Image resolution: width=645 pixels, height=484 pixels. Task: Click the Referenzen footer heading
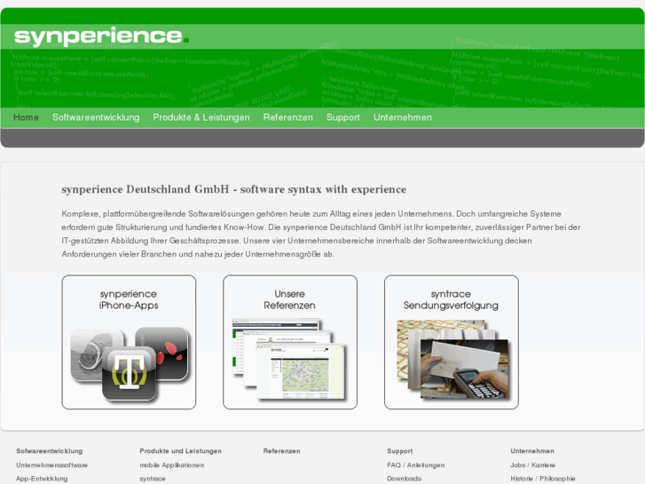(x=282, y=451)
